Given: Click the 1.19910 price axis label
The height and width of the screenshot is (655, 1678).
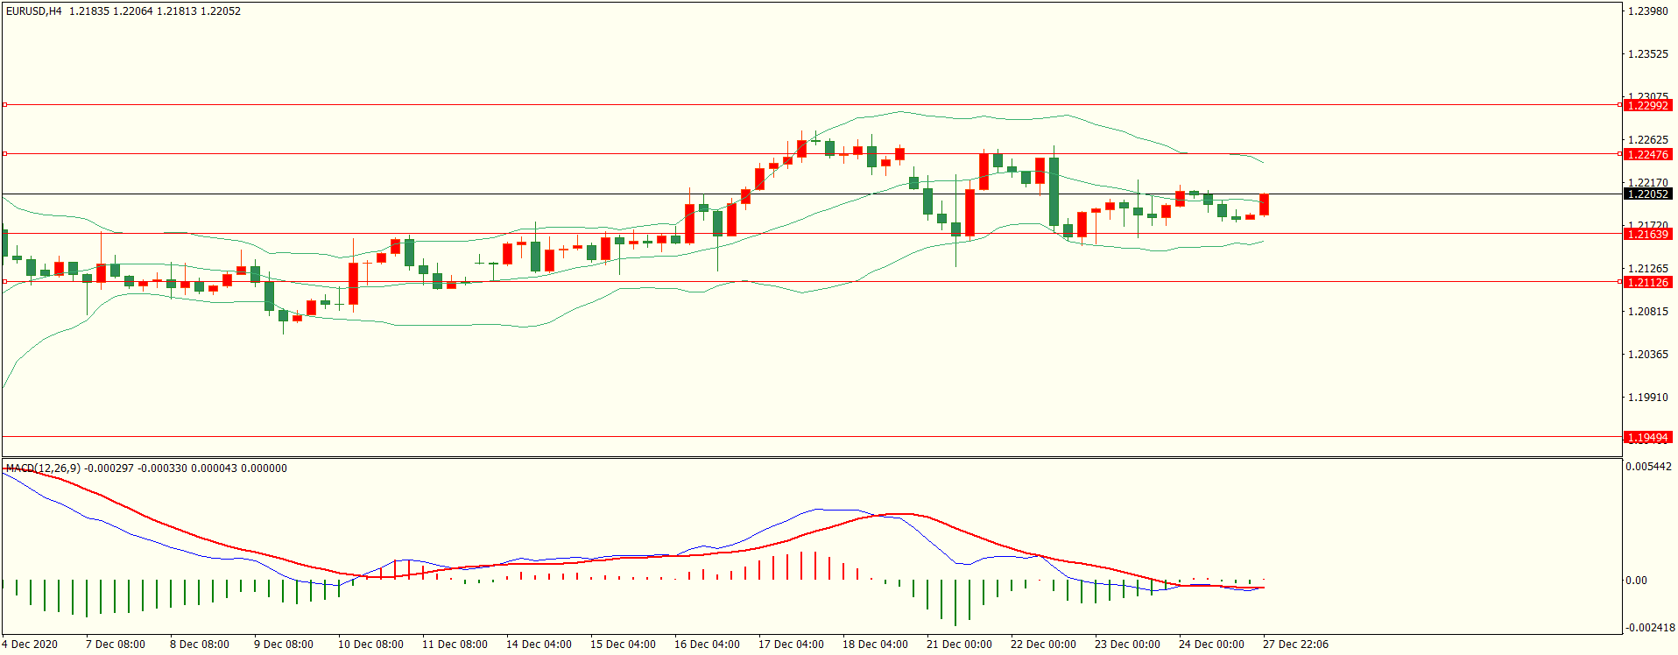Looking at the screenshot, I should click(x=1647, y=398).
